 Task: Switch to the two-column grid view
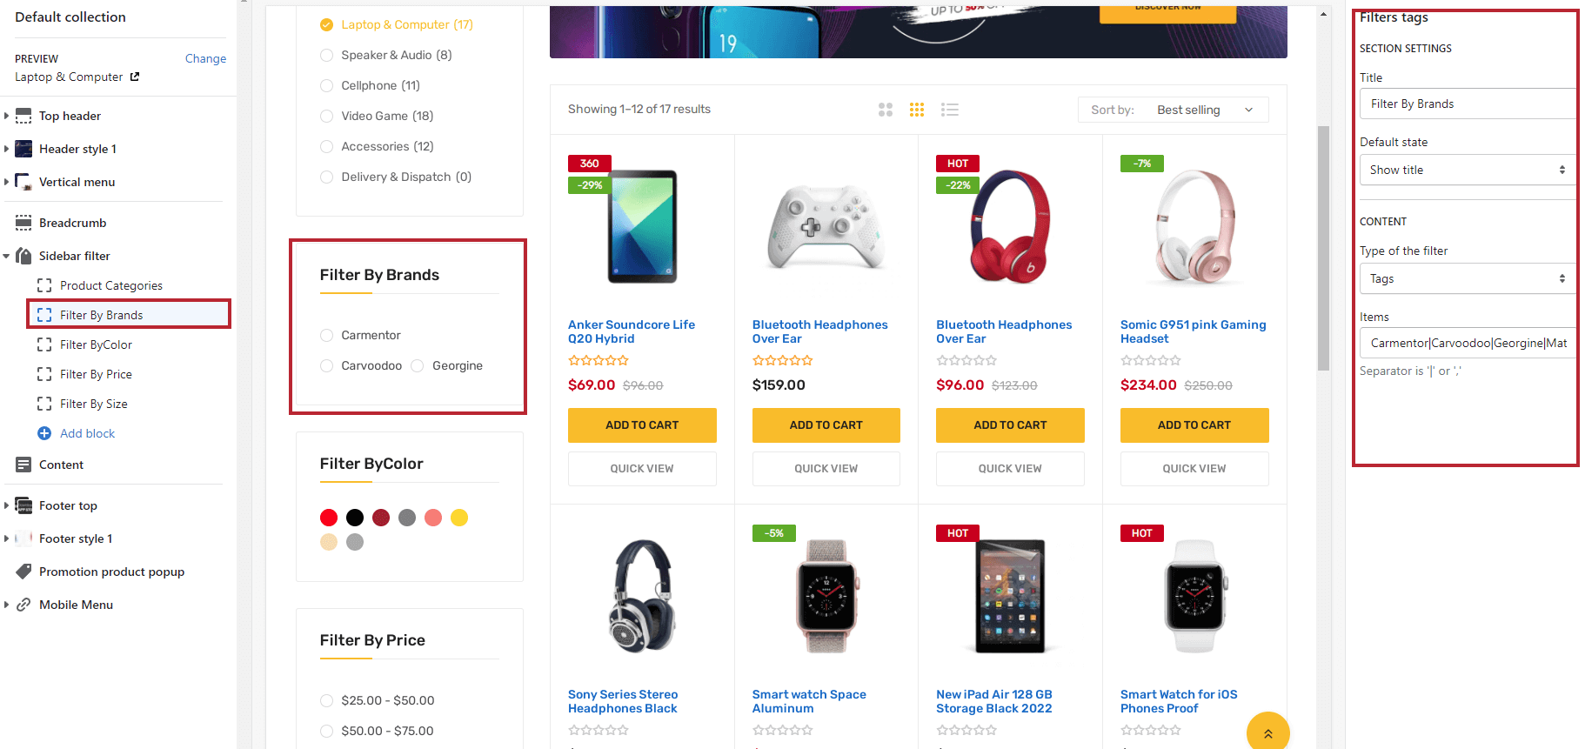point(886,109)
